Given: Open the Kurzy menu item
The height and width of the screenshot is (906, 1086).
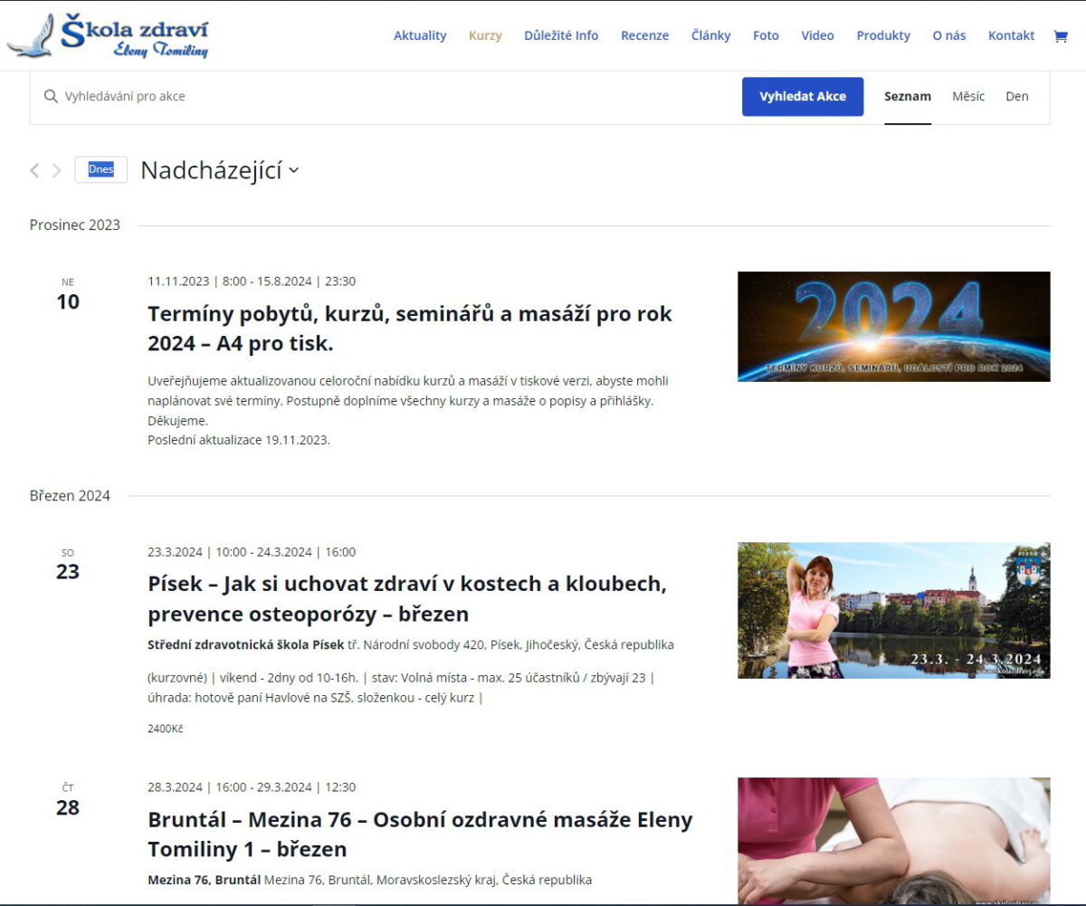Looking at the screenshot, I should pos(485,35).
